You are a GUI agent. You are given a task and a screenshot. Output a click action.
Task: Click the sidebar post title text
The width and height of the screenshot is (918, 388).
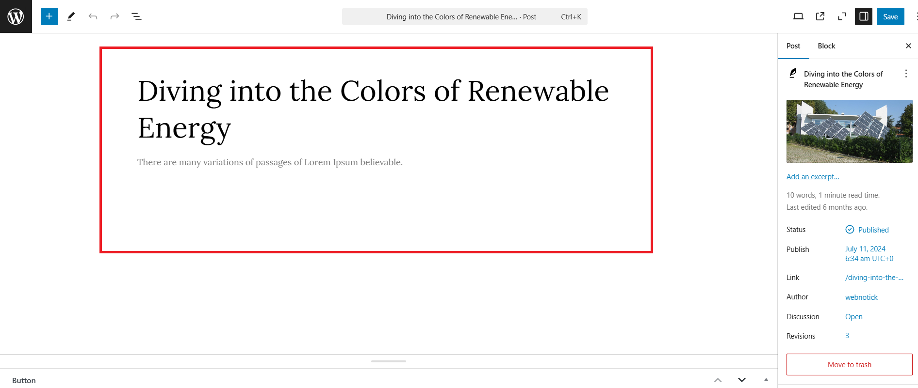[843, 79]
